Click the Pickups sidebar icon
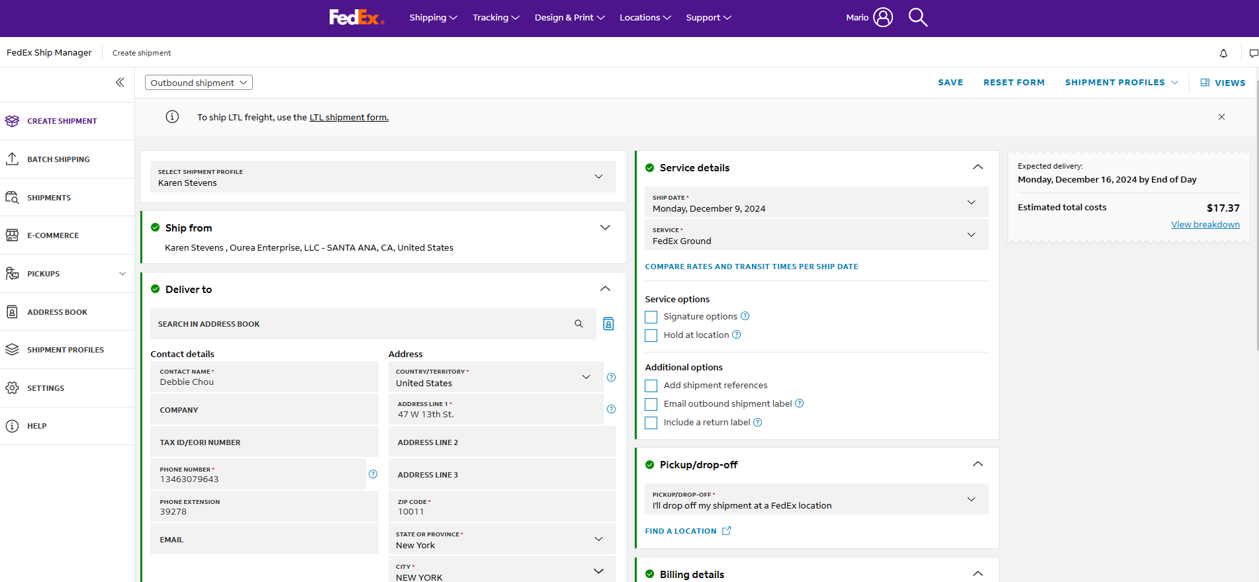 point(12,274)
